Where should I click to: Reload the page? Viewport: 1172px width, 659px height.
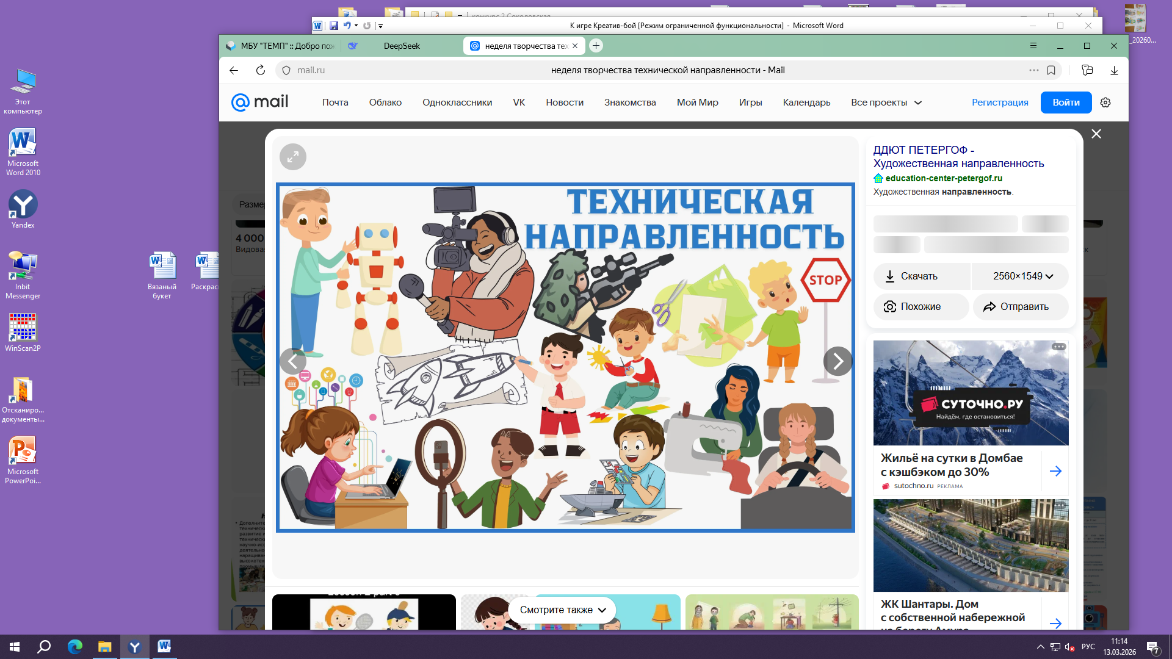pyautogui.click(x=261, y=70)
